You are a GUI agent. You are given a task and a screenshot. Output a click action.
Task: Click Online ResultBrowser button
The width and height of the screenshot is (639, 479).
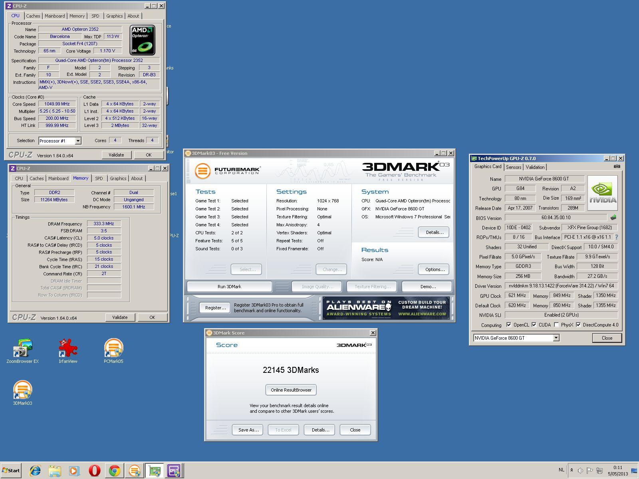[291, 390]
